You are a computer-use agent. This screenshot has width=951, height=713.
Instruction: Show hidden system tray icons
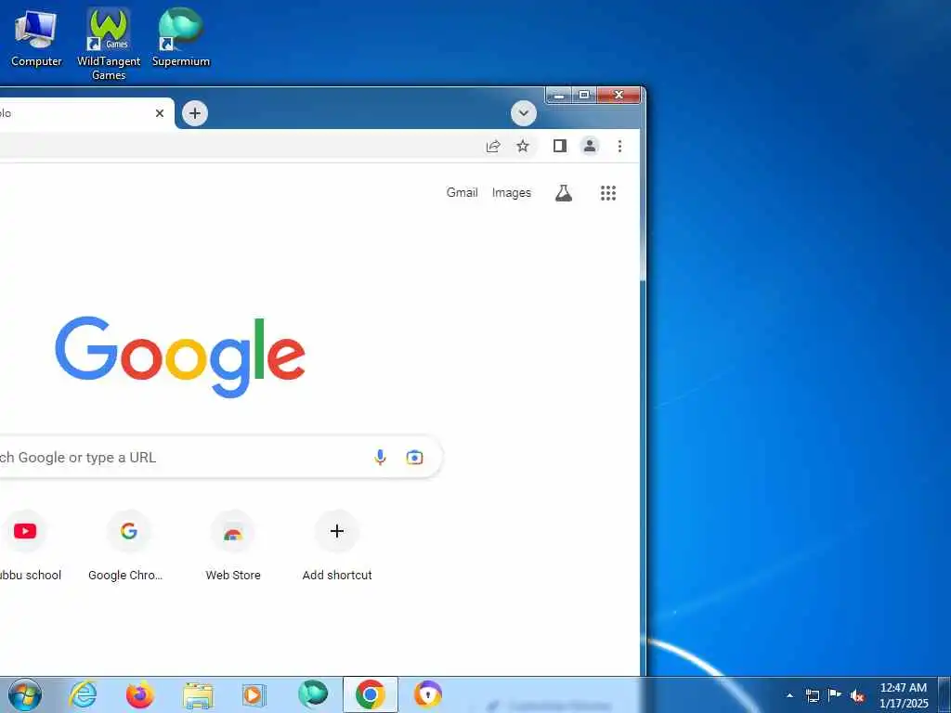tap(789, 695)
